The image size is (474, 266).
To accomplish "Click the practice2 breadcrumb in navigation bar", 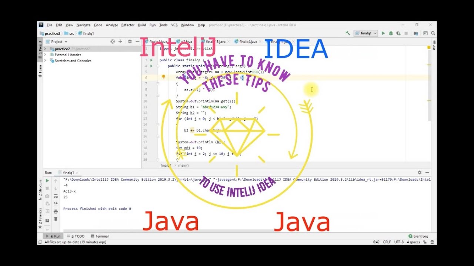I will tap(49, 33).
